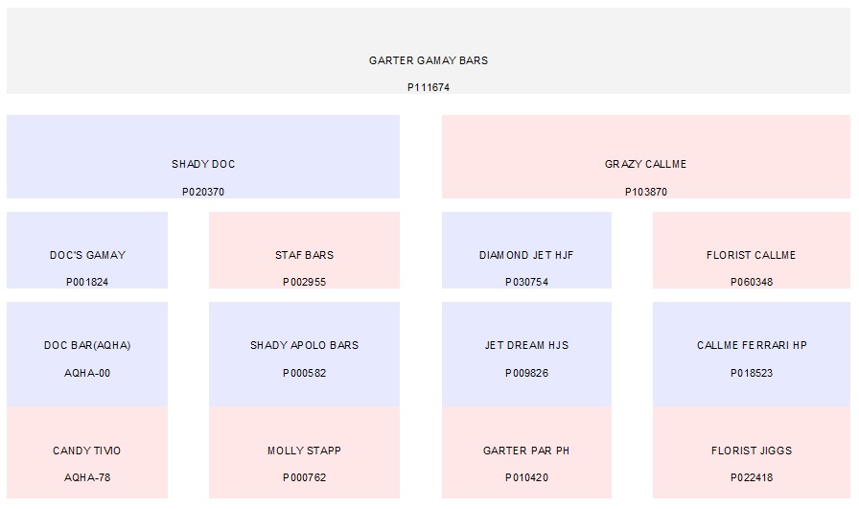Viewport: 859px width, 509px height.
Task: Select registration number P018523
Action: [752, 374]
